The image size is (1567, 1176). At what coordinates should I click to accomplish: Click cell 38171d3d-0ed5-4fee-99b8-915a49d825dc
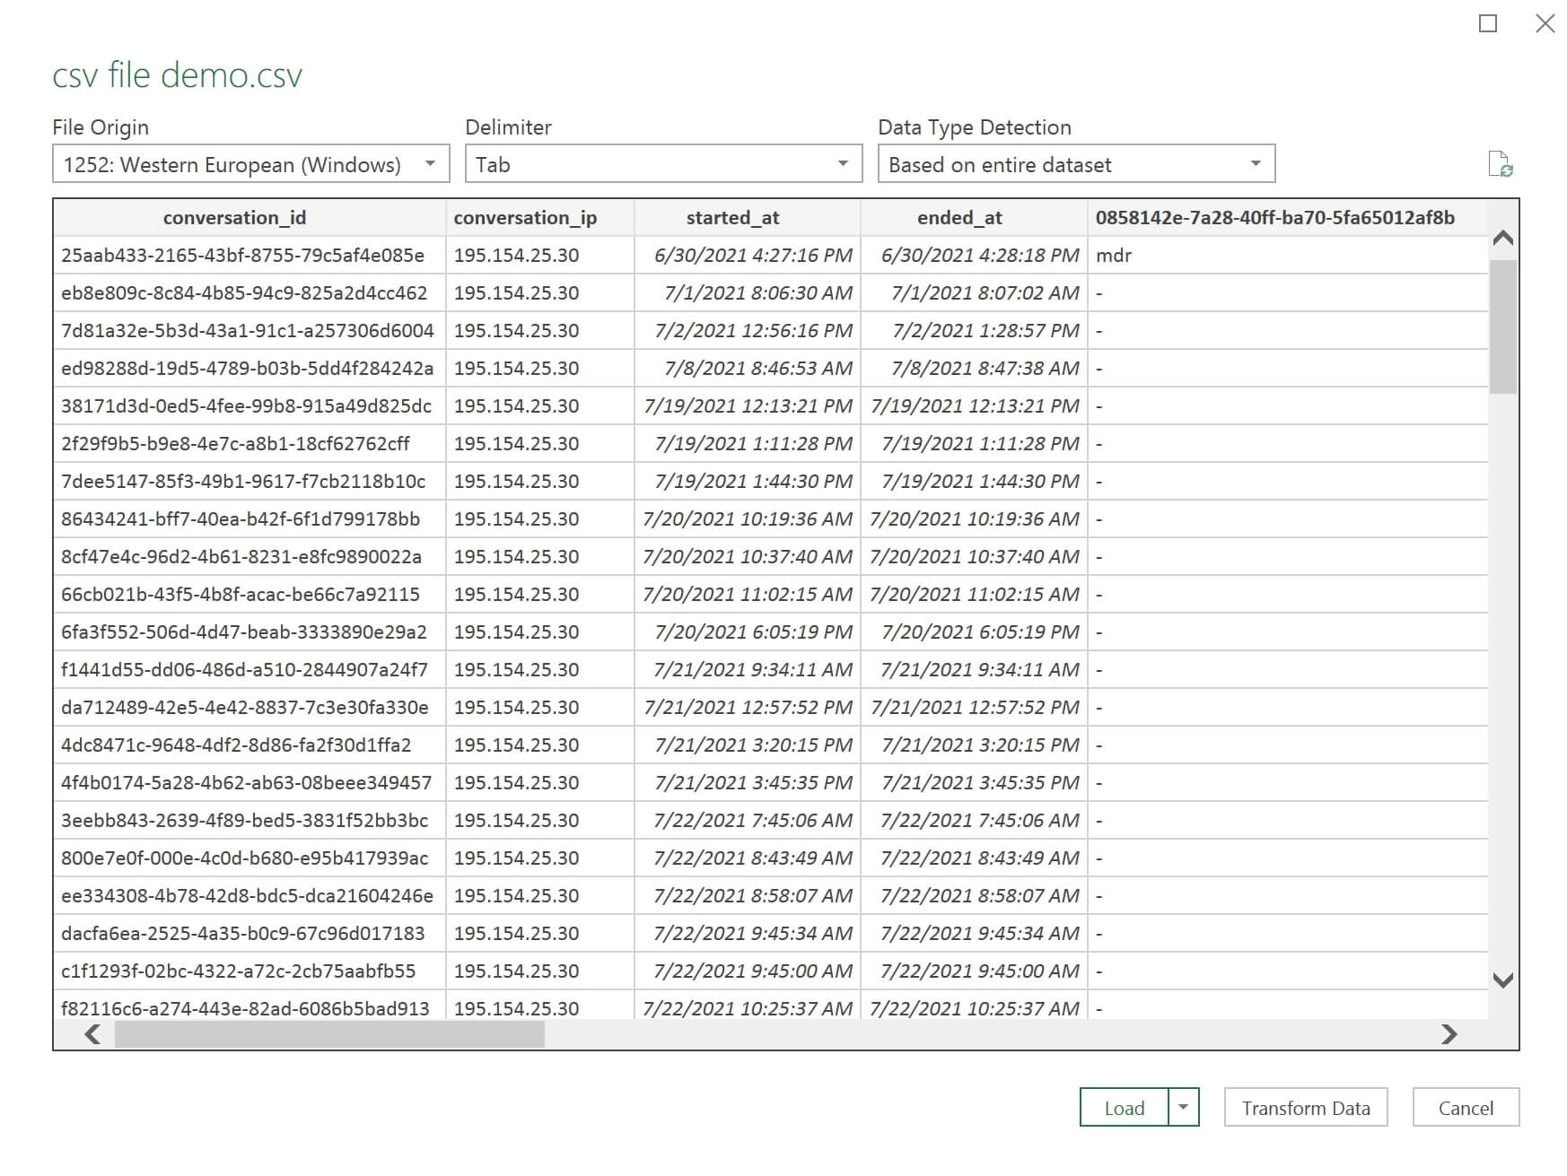pyautogui.click(x=249, y=406)
